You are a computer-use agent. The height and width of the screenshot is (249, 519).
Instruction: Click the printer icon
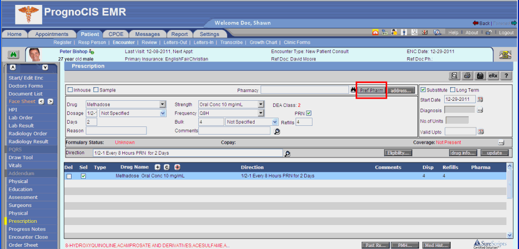(467, 76)
